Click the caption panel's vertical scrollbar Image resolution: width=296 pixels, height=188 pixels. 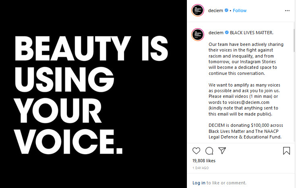tap(294, 41)
